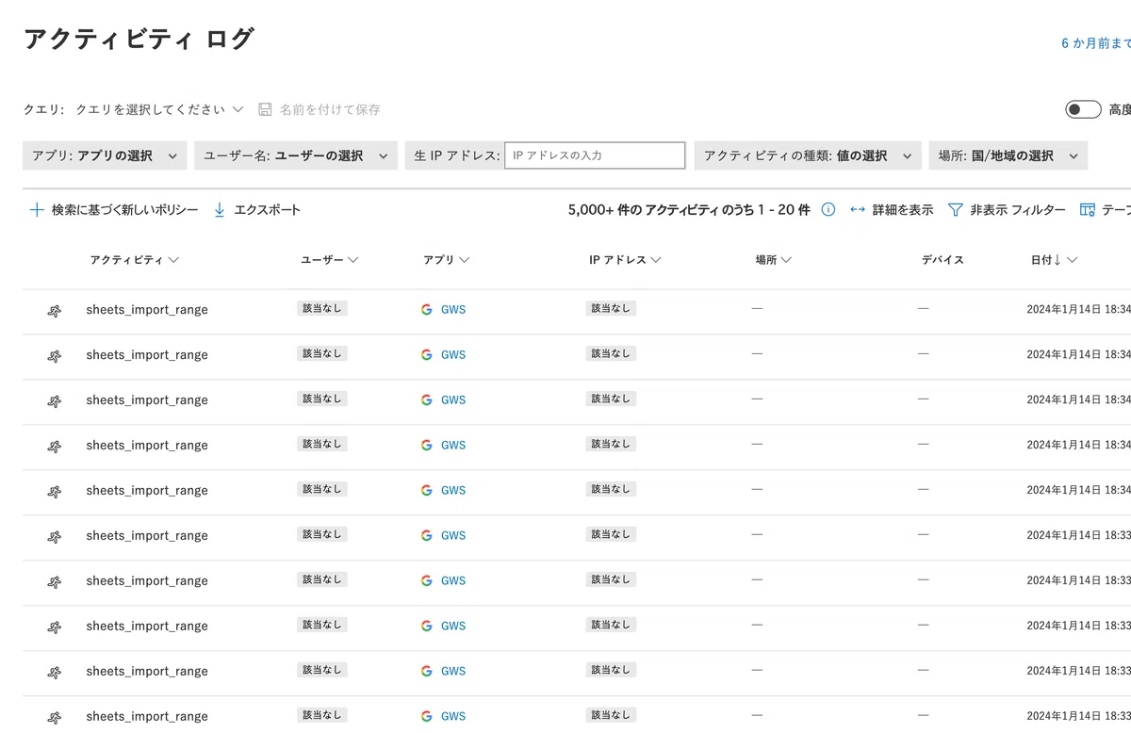This screenshot has height=733, width=1131.
Task: Open the クエリを選択してください query dropdown
Action: click(x=159, y=109)
